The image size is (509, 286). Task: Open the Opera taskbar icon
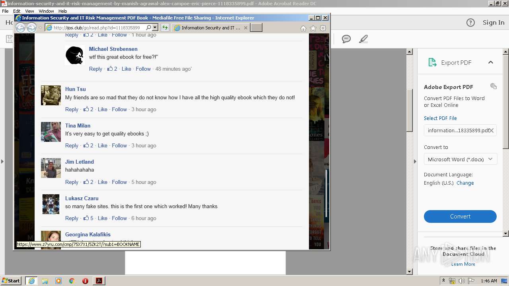pos(85,281)
